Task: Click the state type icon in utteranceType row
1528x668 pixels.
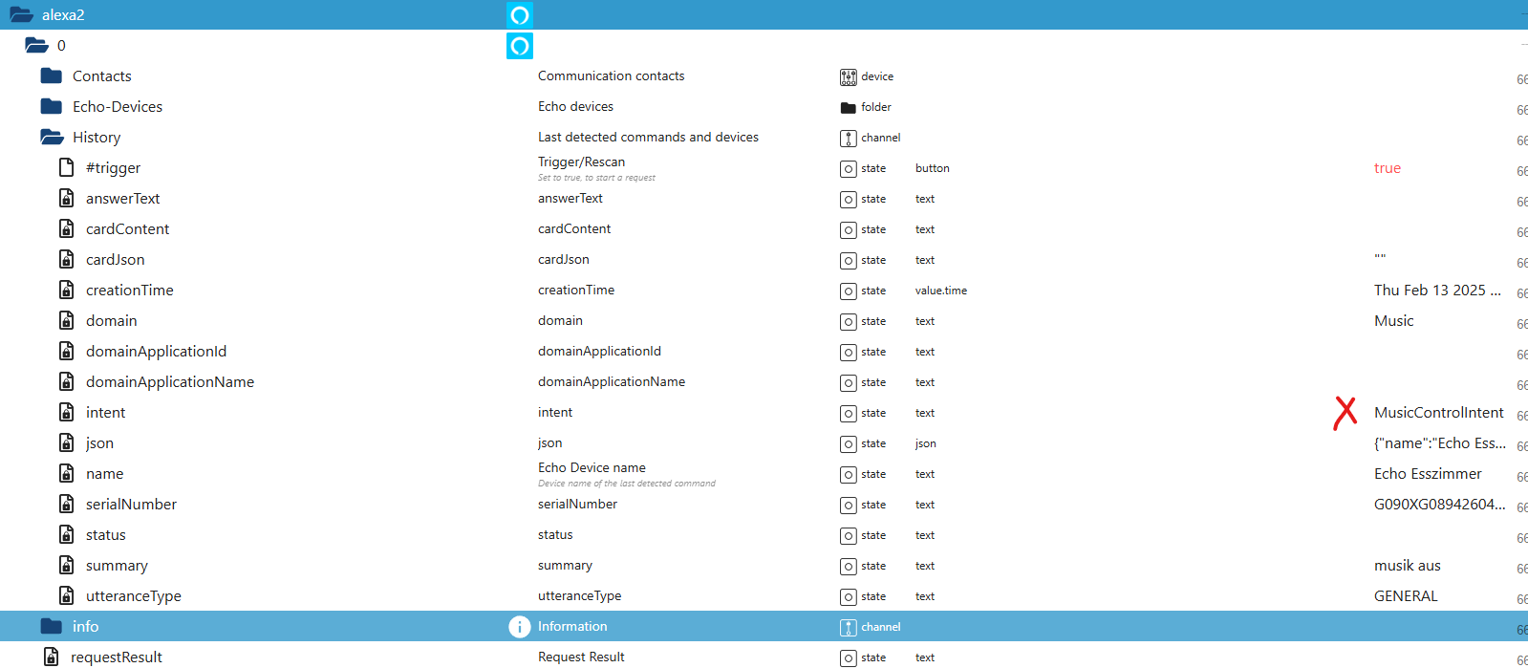Action: point(849,597)
